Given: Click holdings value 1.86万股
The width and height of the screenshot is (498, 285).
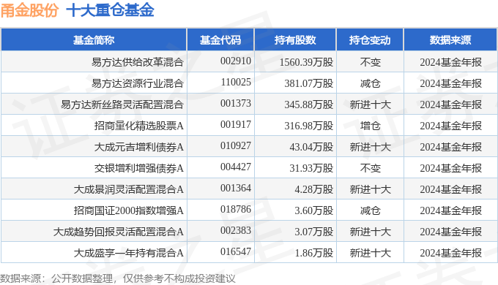Looking at the screenshot, I should click(314, 254).
